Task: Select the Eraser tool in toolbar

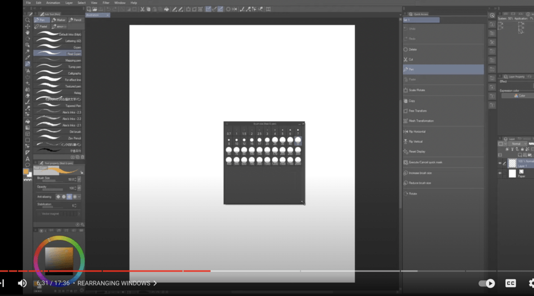Action: click(x=27, y=96)
